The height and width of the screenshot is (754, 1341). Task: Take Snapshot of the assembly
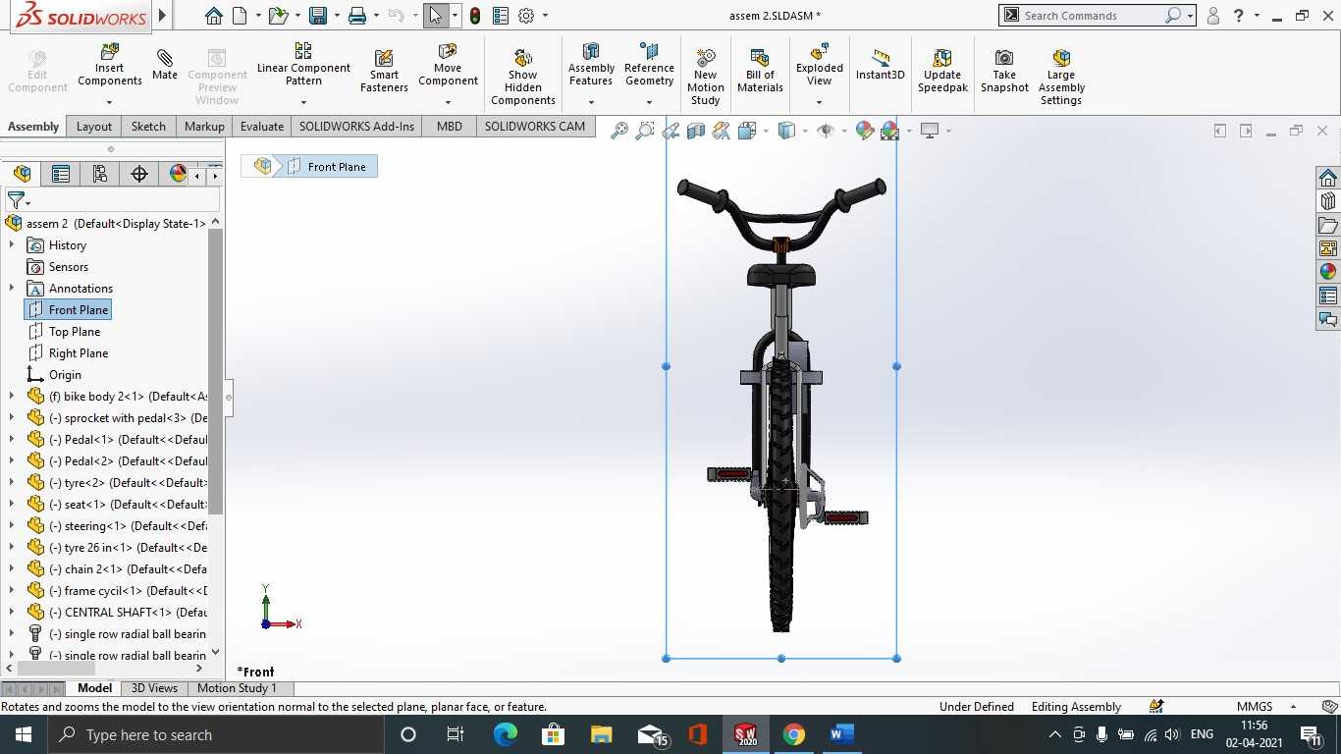pos(1004,71)
